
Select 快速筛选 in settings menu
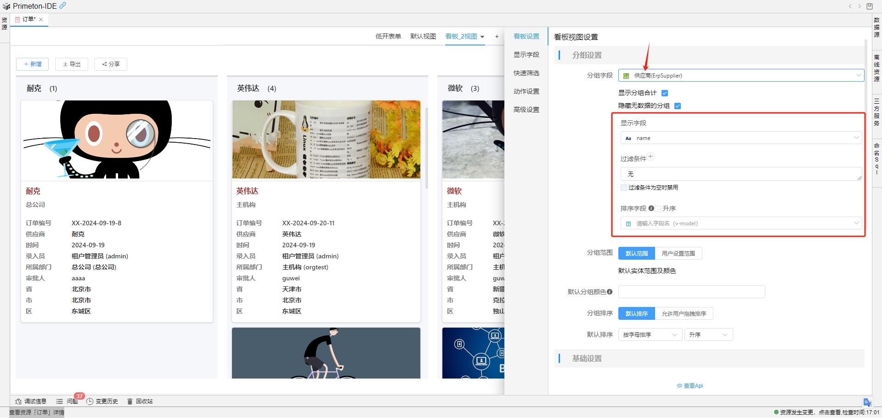526,73
